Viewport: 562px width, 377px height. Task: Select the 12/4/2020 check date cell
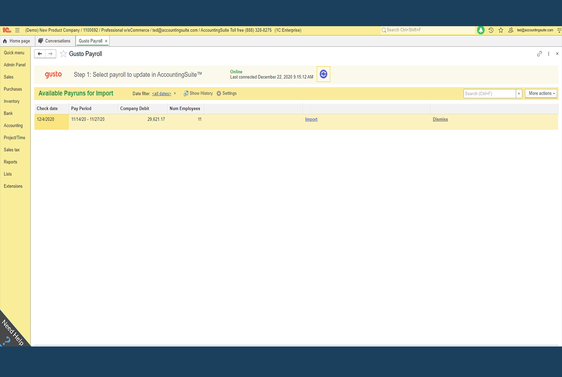tap(52, 122)
